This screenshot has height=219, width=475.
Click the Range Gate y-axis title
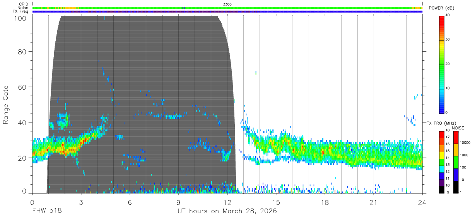click(6, 105)
